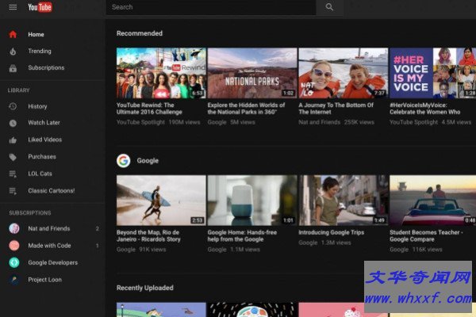The height and width of the screenshot is (317, 476).
Task: Open Liked Videos thumbs-up icon
Action: pyautogui.click(x=13, y=140)
